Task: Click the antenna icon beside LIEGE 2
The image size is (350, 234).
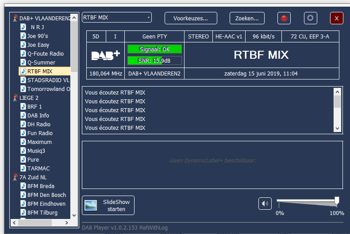Action: click(15, 98)
